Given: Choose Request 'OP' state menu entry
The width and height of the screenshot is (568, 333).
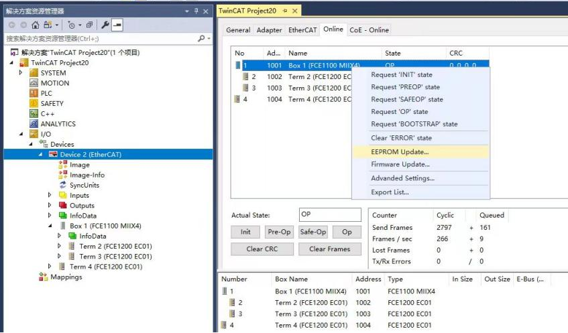Looking at the screenshot, I should click(420, 111).
